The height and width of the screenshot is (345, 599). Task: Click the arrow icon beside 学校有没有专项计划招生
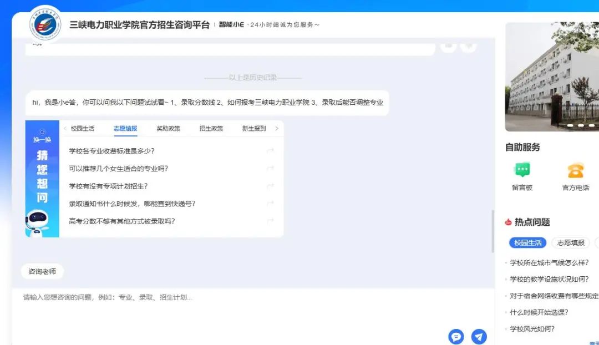[x=270, y=186]
